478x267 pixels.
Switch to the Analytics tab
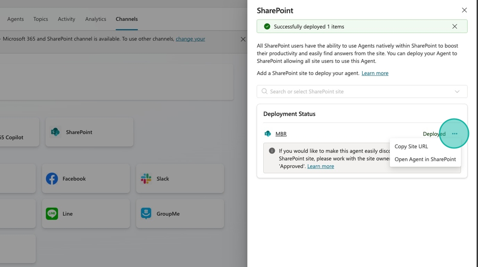coord(96,19)
